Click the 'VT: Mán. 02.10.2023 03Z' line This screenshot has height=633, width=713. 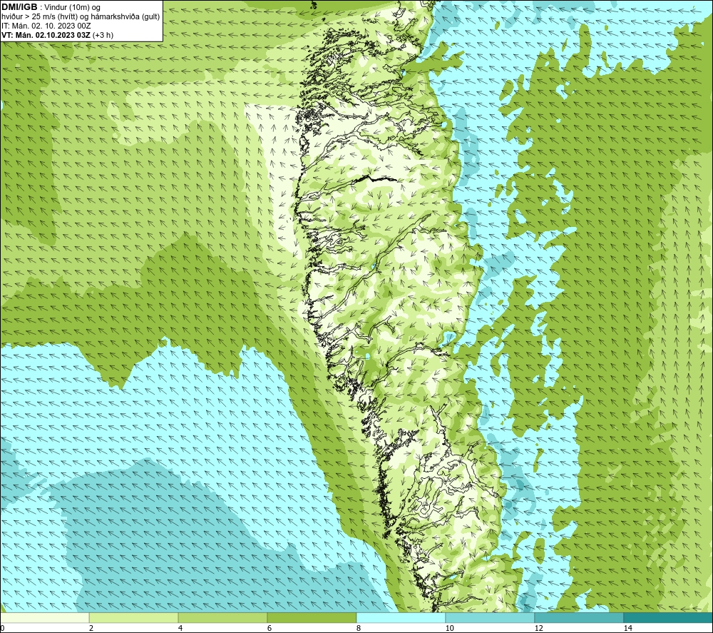(46, 35)
